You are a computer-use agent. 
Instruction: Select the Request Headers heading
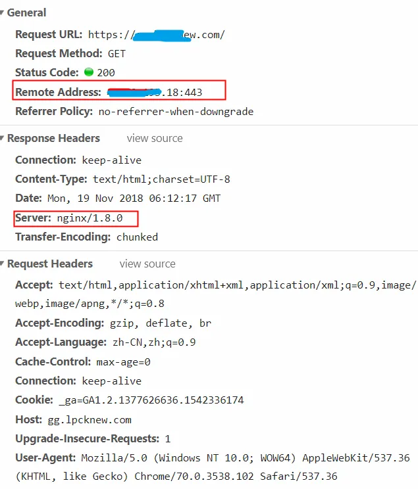pyautogui.click(x=50, y=264)
